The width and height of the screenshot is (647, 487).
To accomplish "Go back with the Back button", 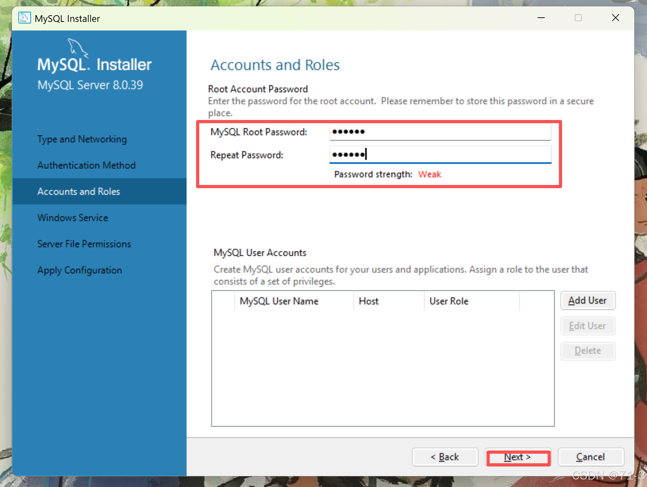I will point(445,457).
